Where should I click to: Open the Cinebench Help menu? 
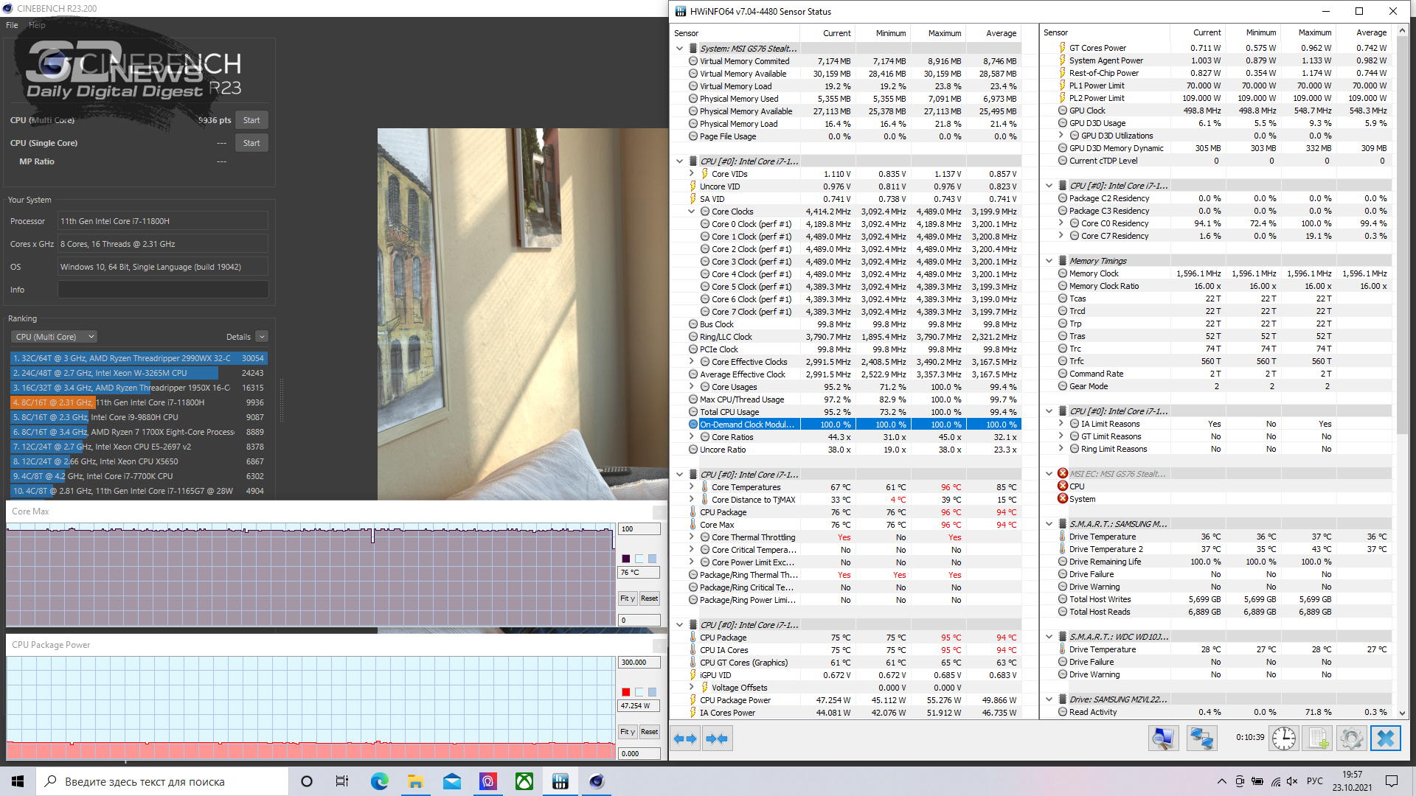[37, 25]
